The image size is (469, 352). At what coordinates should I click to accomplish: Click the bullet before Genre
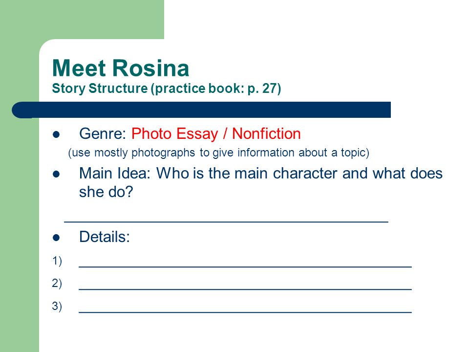point(56,134)
